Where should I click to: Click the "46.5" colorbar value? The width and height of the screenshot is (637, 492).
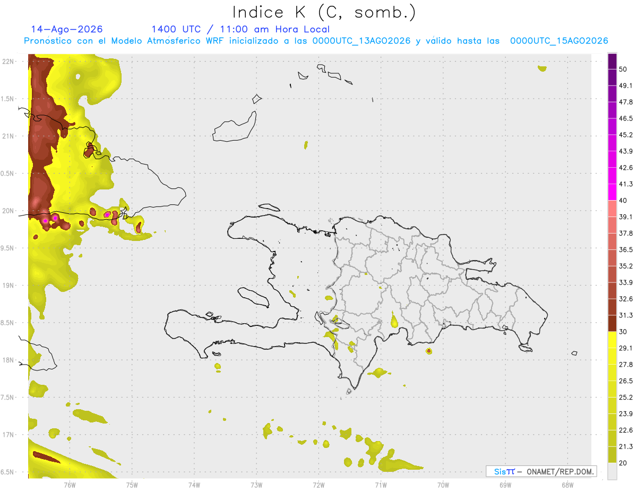click(x=626, y=118)
